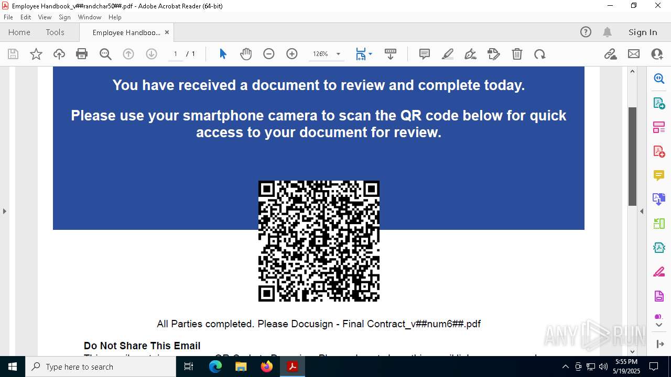Click the zoom in plus icon
This screenshot has width=671, height=377.
click(292, 54)
